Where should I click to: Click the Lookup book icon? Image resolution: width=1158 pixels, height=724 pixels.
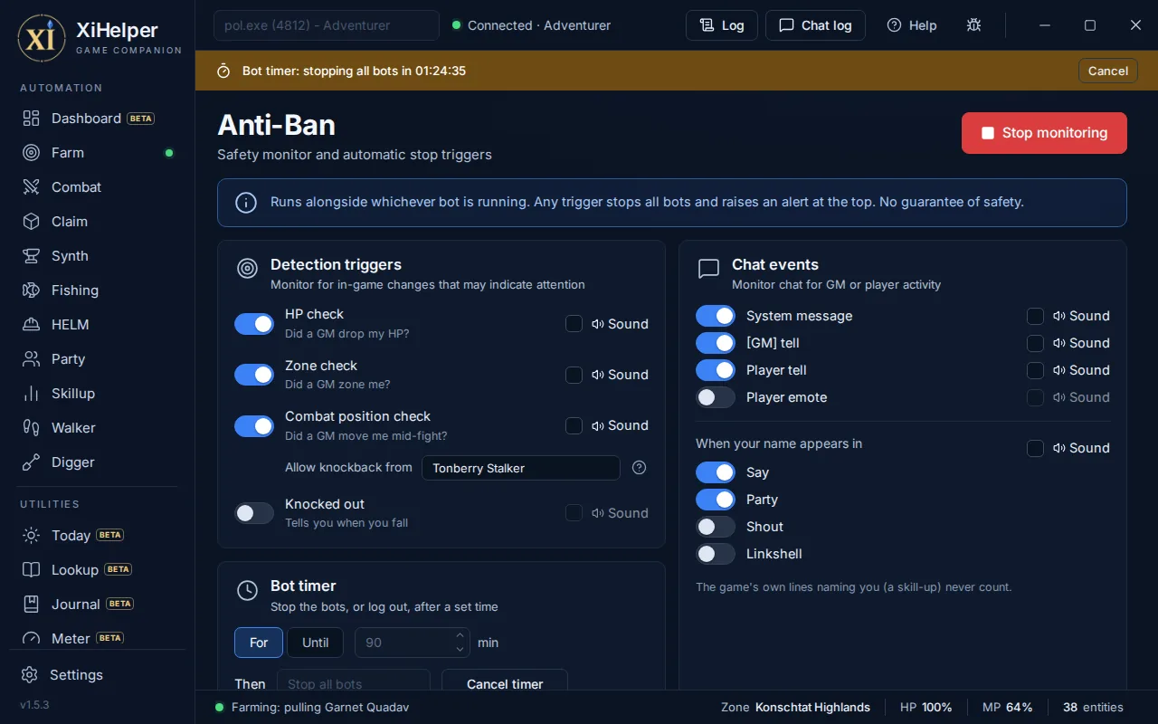click(32, 570)
